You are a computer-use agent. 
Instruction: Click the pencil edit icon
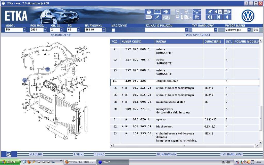coord(158,17)
